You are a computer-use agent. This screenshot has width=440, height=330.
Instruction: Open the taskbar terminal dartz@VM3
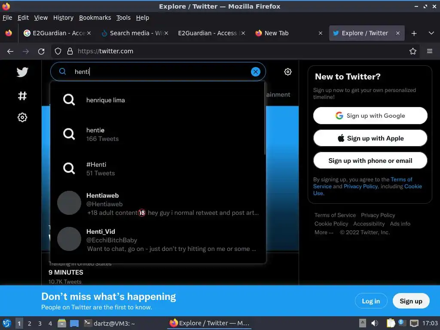click(x=110, y=323)
